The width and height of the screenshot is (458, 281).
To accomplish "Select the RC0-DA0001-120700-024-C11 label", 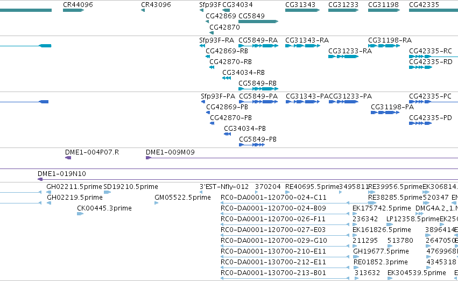I will (x=273, y=198).
